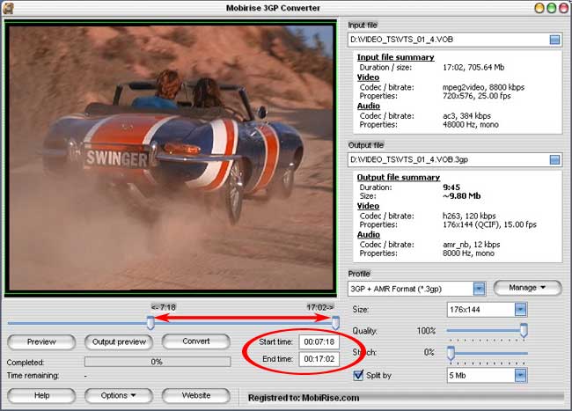Click the 'Output file summary' heading
This screenshot has width=572, height=411.
pyautogui.click(x=398, y=177)
